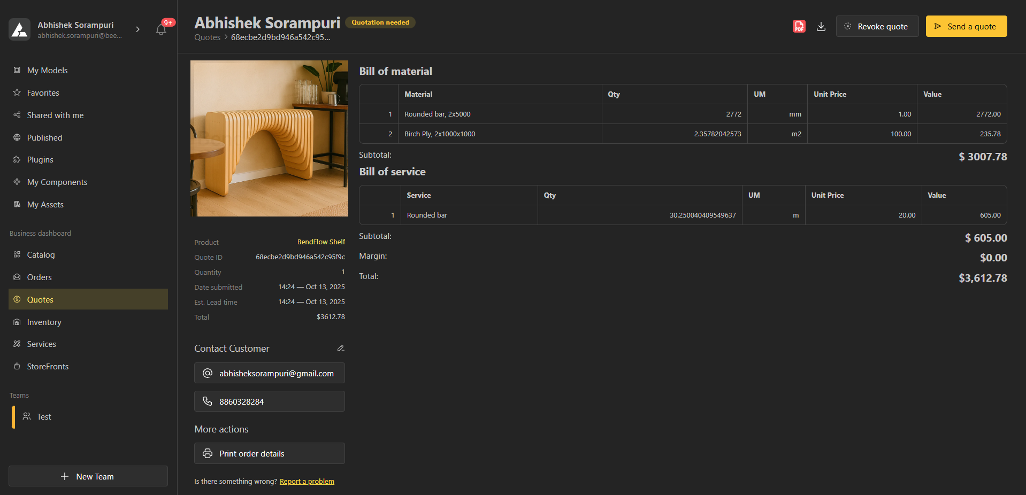Follow the Report a problem link
The width and height of the screenshot is (1026, 495).
(x=307, y=482)
